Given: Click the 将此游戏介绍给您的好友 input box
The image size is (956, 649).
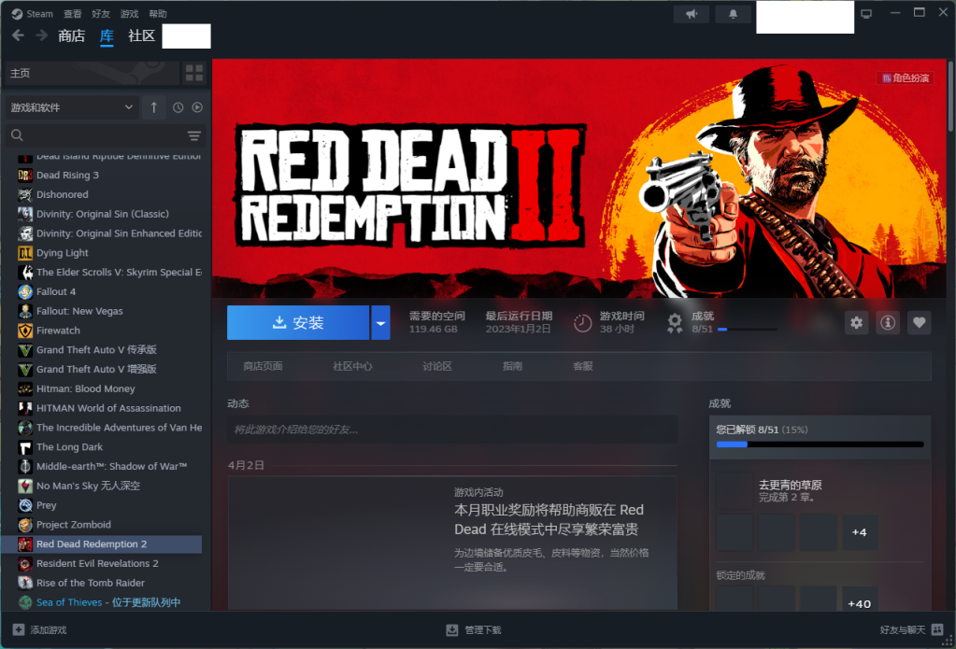Looking at the screenshot, I should (451, 430).
